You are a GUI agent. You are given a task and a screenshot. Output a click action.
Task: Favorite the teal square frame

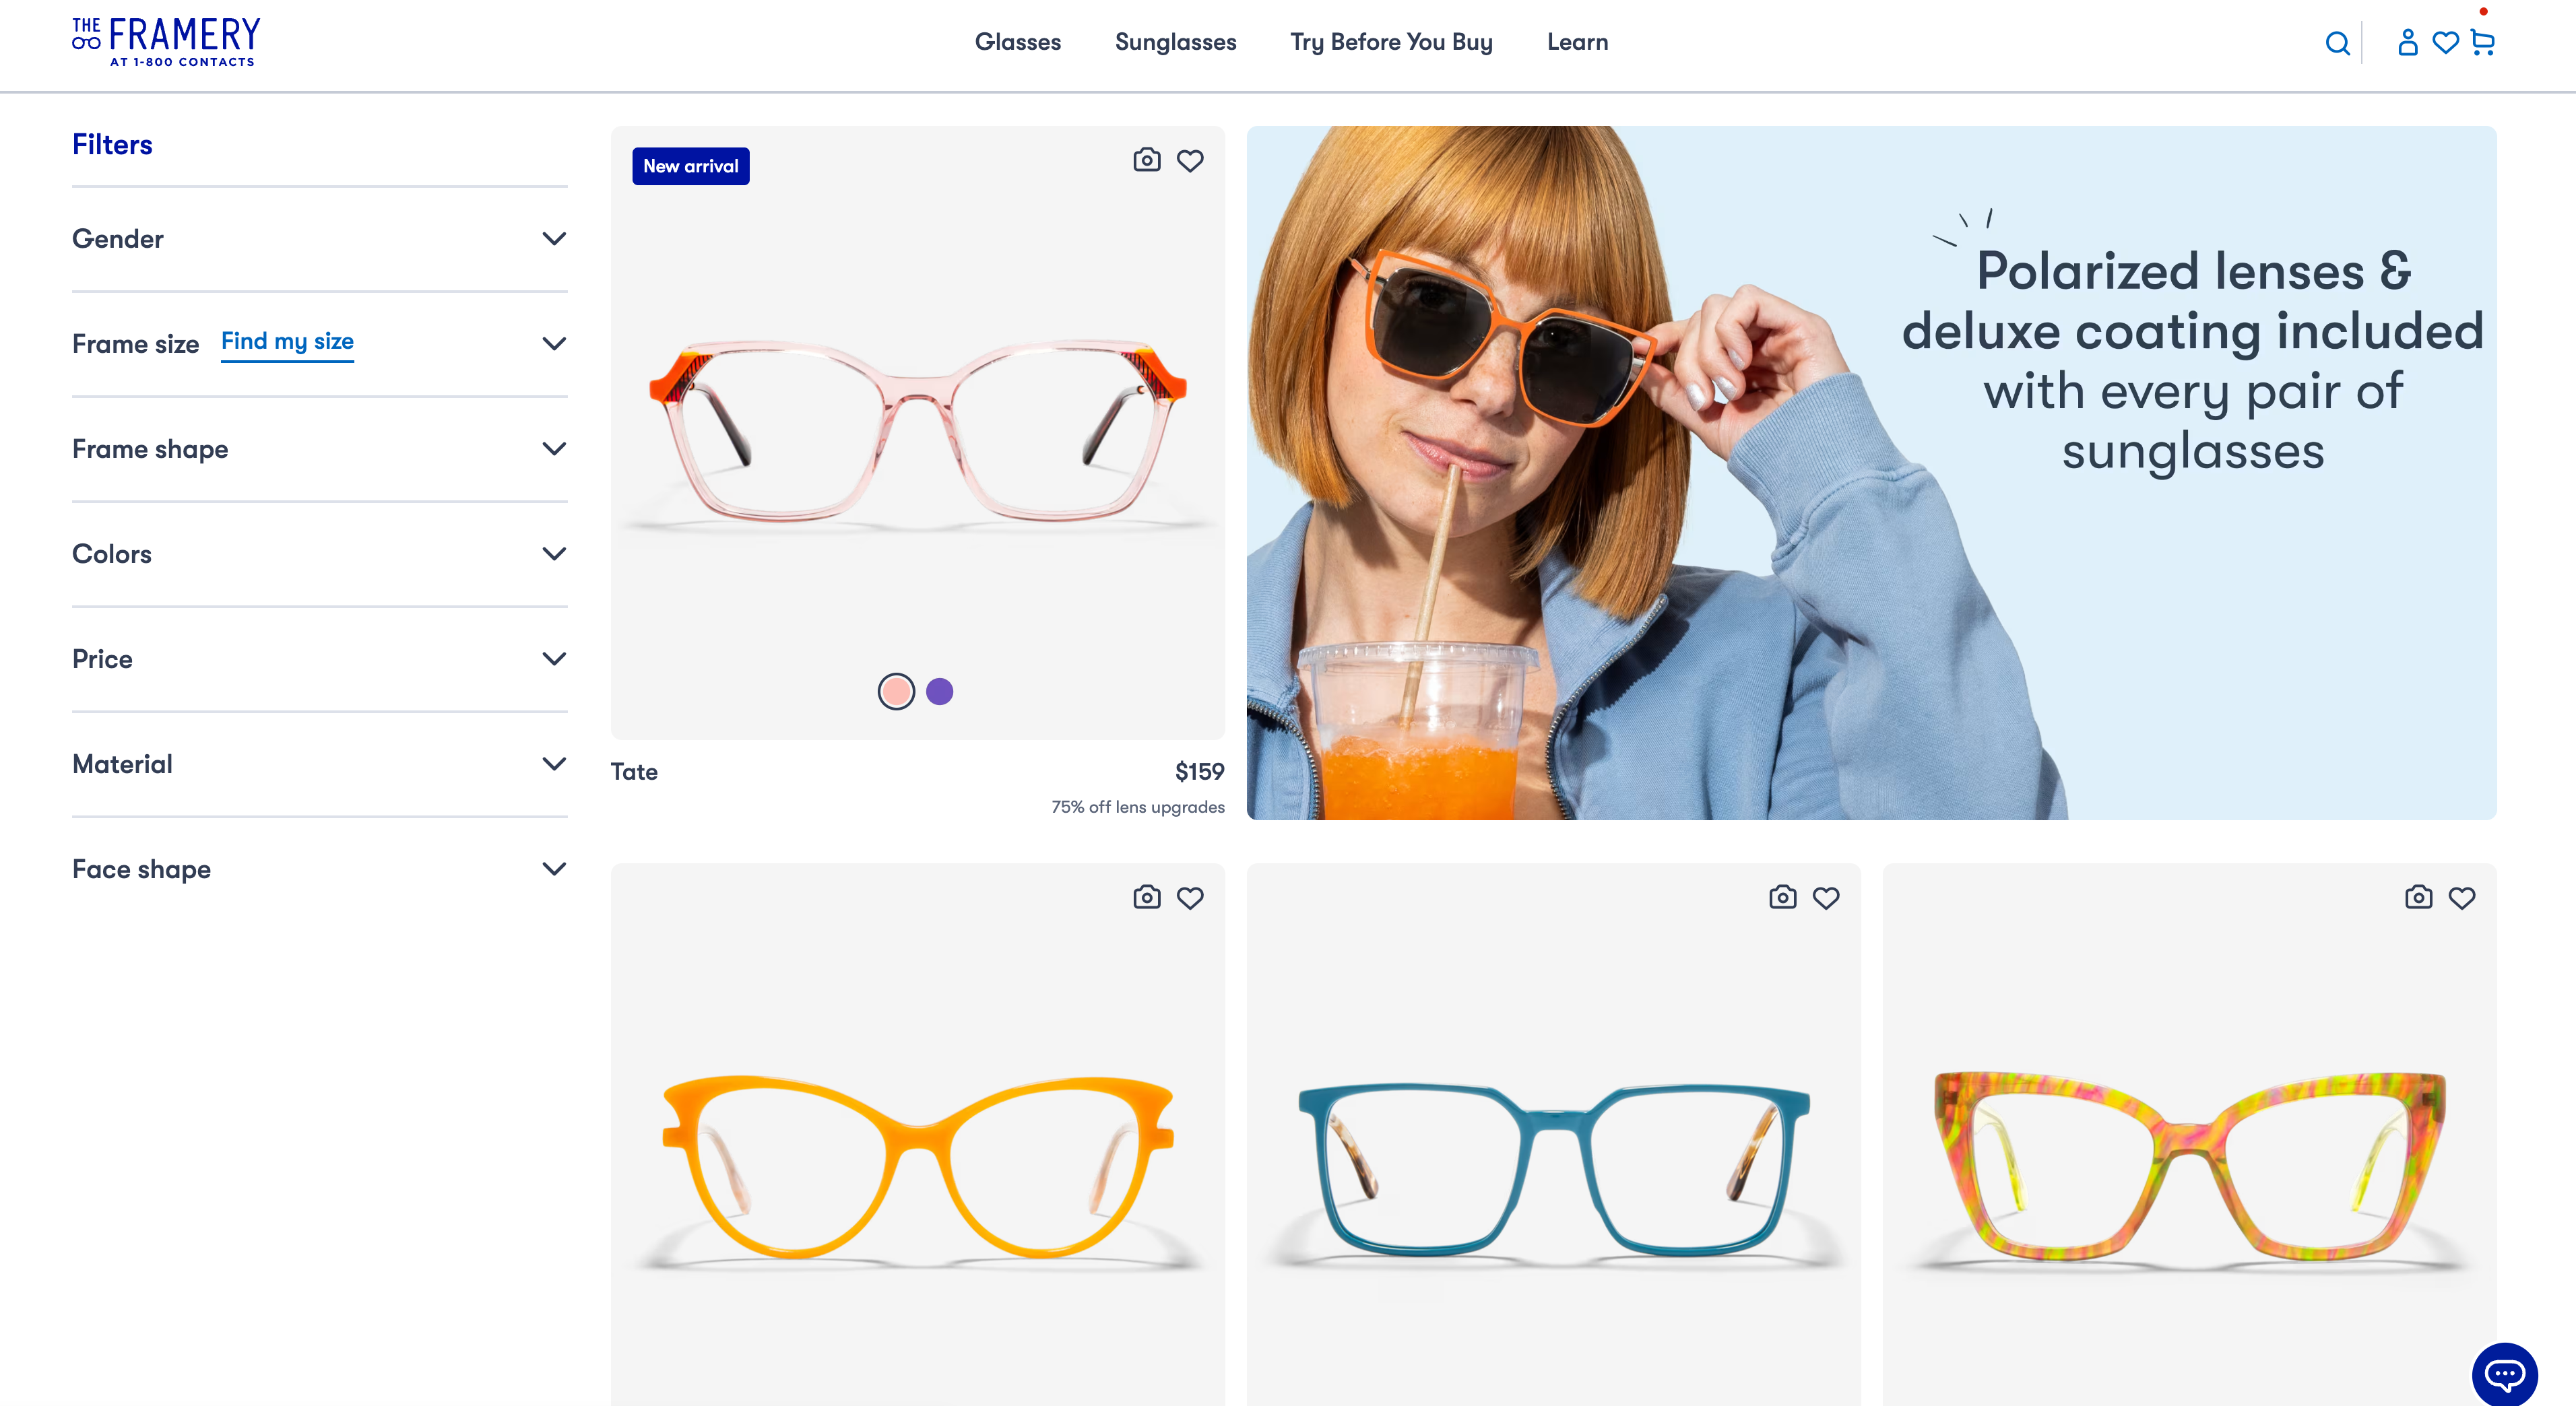point(1826,898)
